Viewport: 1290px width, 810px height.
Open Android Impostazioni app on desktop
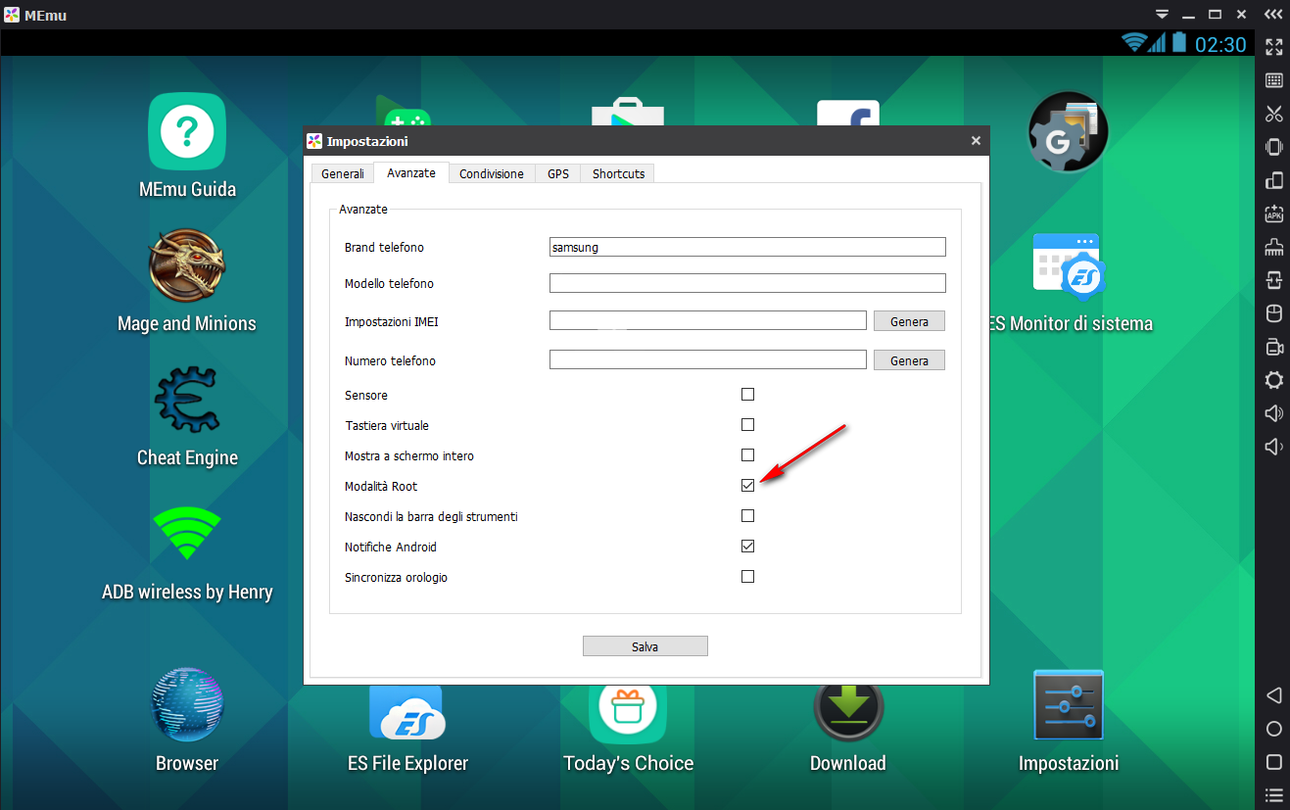coord(1069,720)
